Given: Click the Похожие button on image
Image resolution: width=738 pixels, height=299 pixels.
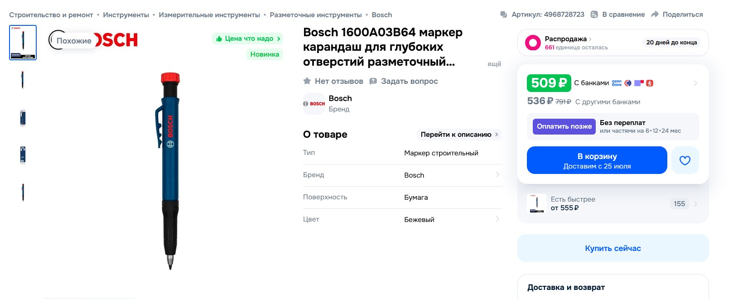Looking at the screenshot, I should pos(74,41).
